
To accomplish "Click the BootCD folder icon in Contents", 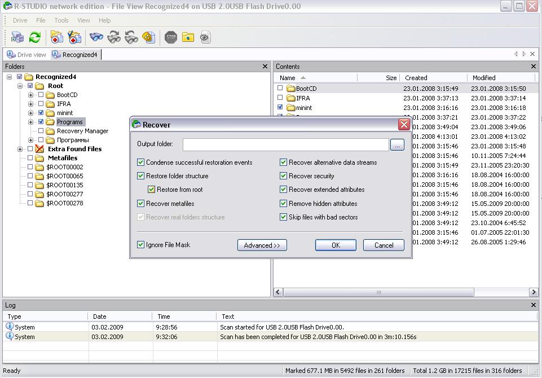I will (291, 89).
